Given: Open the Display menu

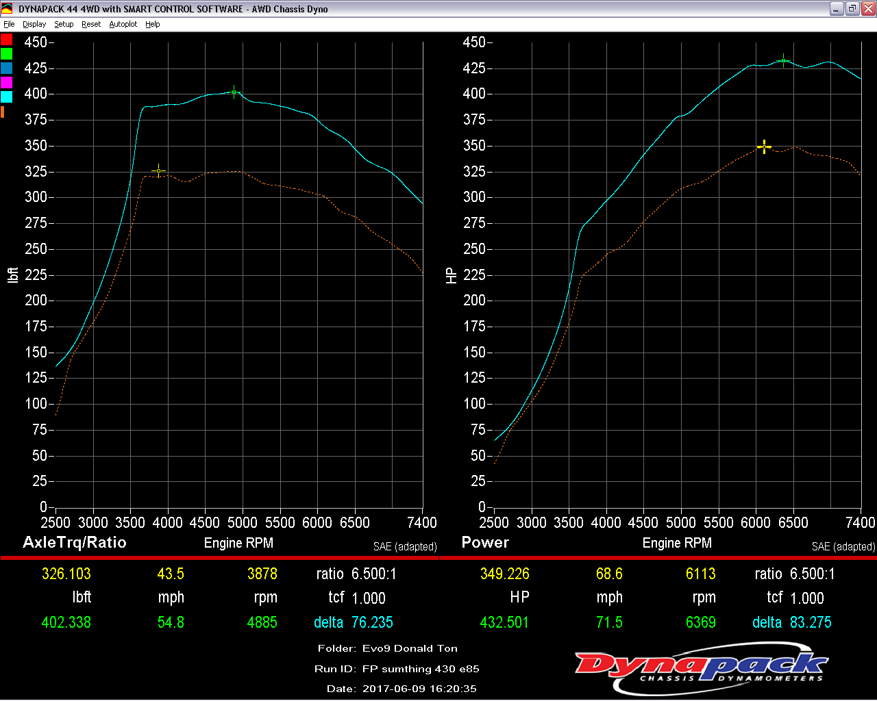Looking at the screenshot, I should coord(34,24).
